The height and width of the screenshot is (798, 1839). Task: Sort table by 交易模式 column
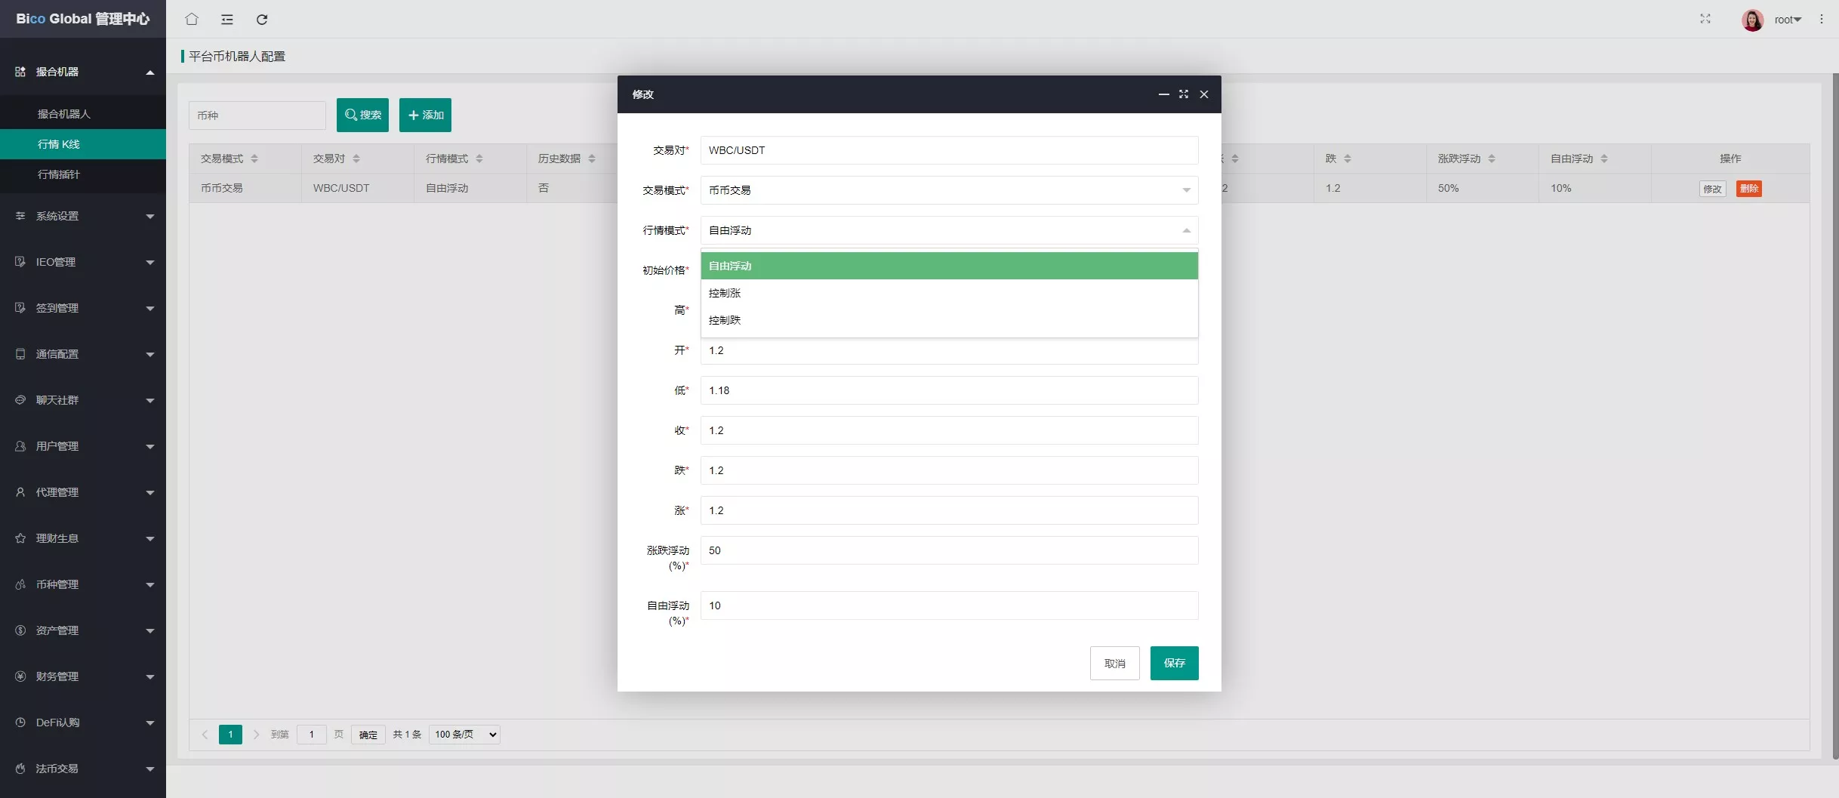pos(254,159)
